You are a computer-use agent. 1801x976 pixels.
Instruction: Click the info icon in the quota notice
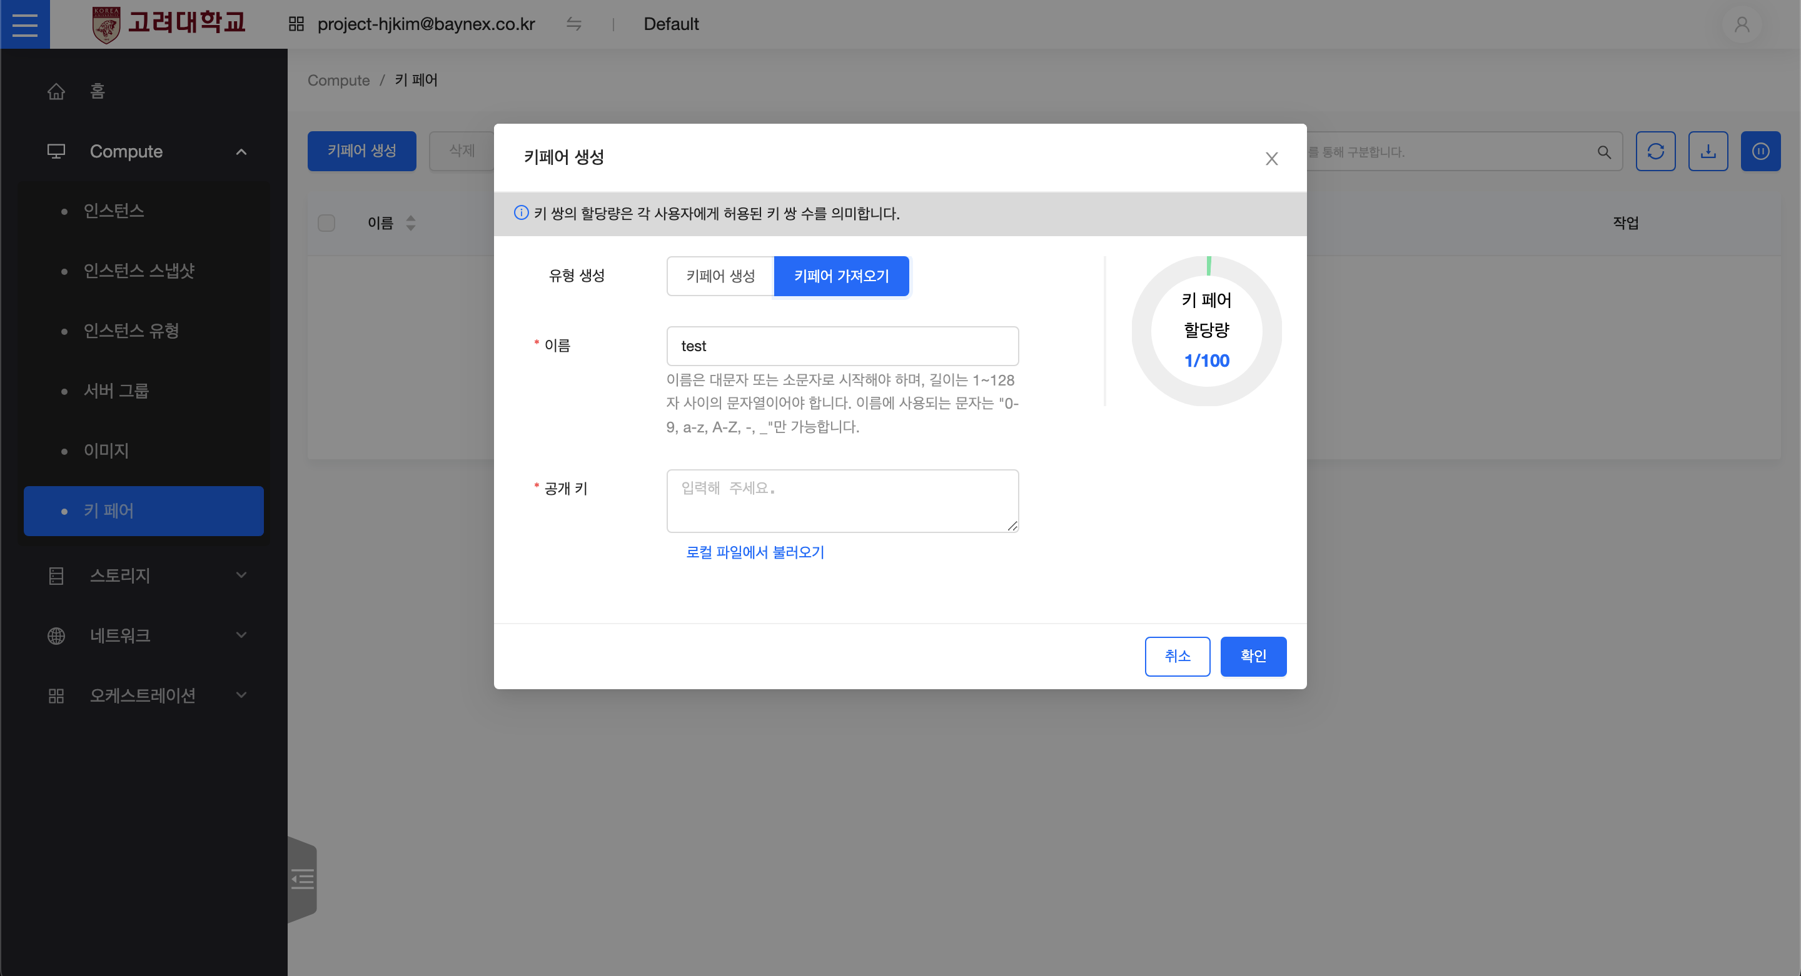pyautogui.click(x=521, y=212)
